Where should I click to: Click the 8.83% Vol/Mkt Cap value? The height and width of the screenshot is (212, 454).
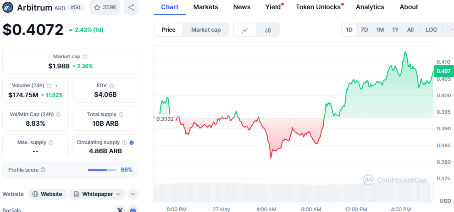[35, 124]
